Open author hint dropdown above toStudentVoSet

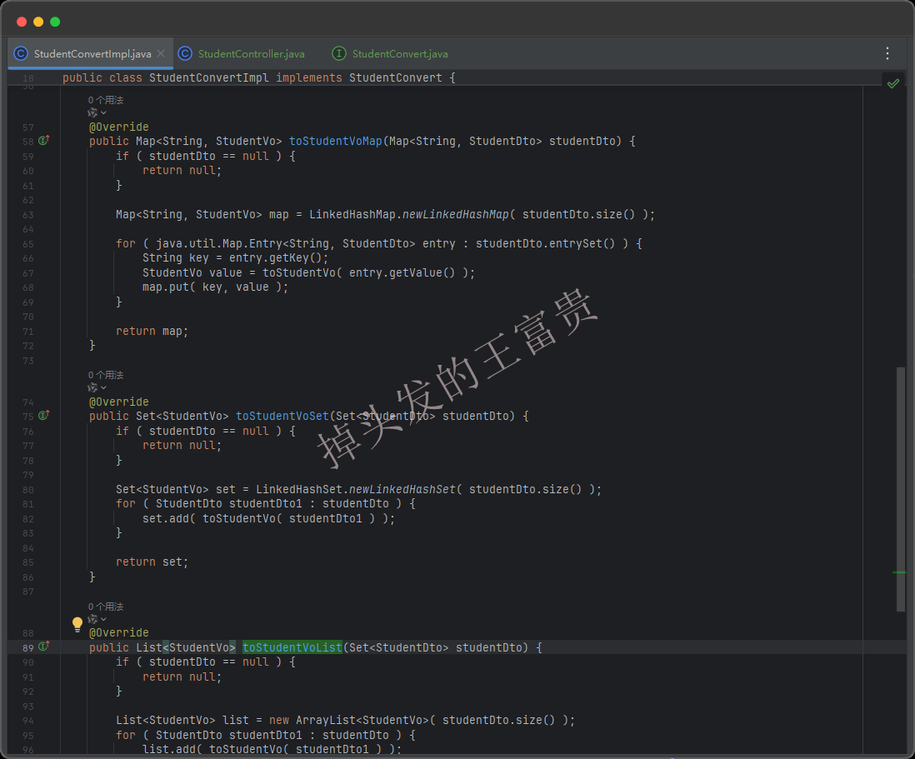[97, 387]
